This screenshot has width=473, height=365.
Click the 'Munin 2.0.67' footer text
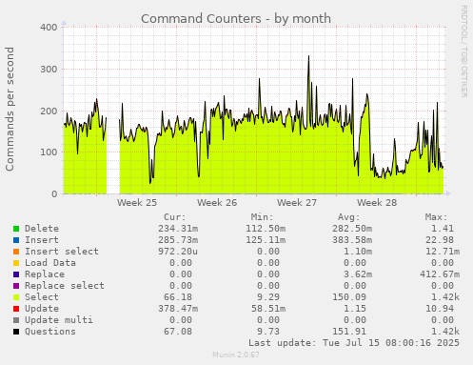coord(236,355)
